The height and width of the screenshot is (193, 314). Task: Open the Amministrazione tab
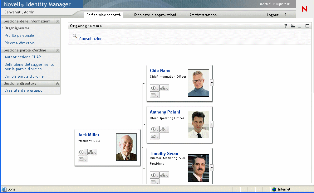pyautogui.click(x=203, y=15)
